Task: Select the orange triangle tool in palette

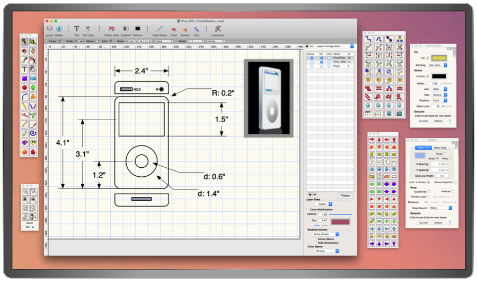Action: pyautogui.click(x=33, y=97)
